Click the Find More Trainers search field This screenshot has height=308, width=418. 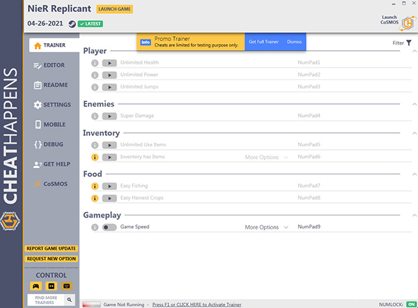46,300
